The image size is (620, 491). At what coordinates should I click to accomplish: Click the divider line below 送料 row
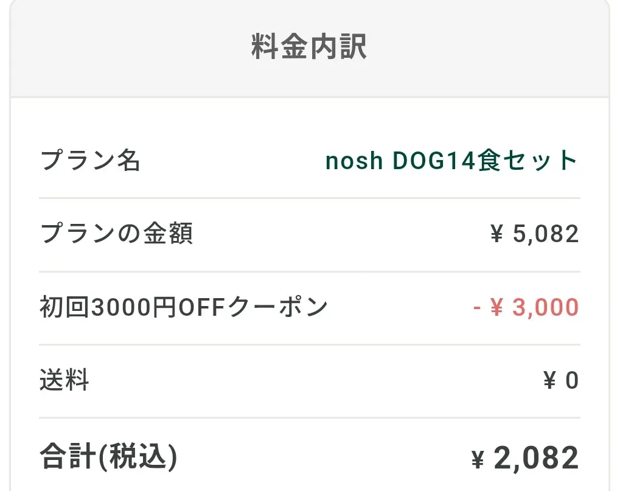tap(309, 418)
